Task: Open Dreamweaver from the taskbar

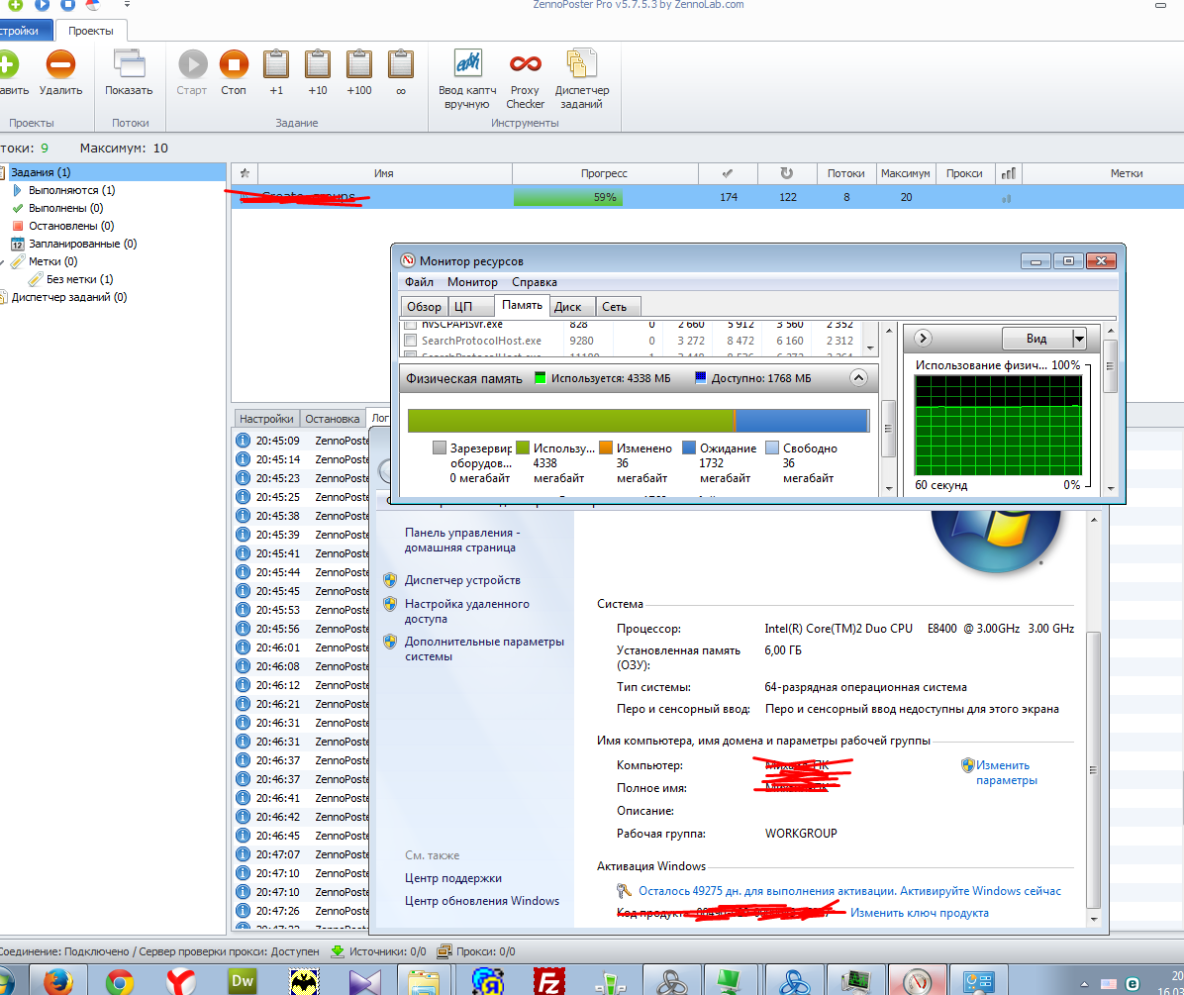Action: [x=243, y=981]
